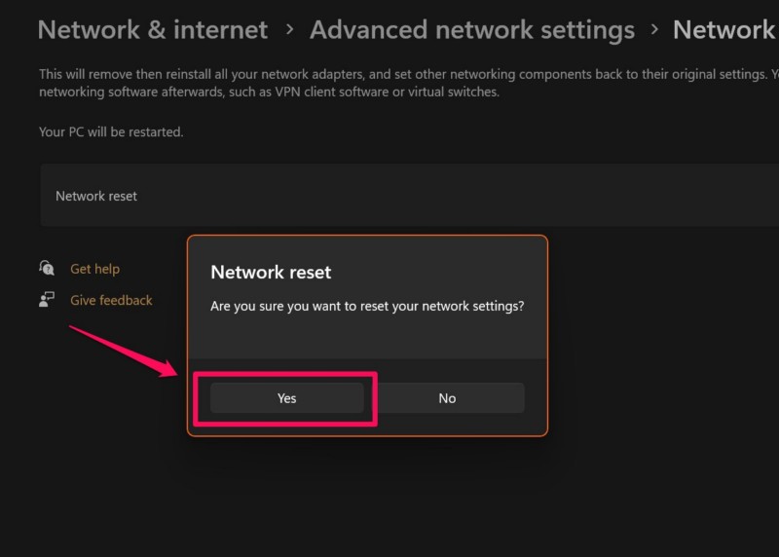Confirm the network reset with Yes
The height and width of the screenshot is (557, 779).
[286, 397]
